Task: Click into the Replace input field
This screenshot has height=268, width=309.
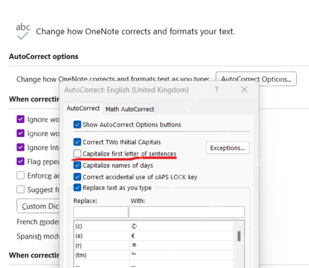Action: 101,212
